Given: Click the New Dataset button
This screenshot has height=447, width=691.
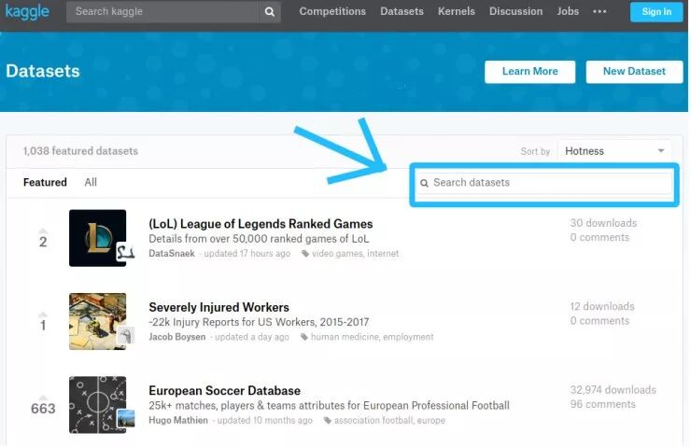Looking at the screenshot, I should (634, 71).
